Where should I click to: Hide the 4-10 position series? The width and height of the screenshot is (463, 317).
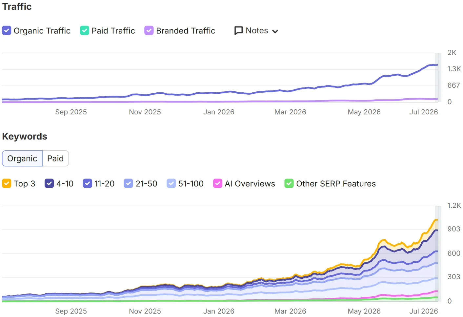coord(49,183)
